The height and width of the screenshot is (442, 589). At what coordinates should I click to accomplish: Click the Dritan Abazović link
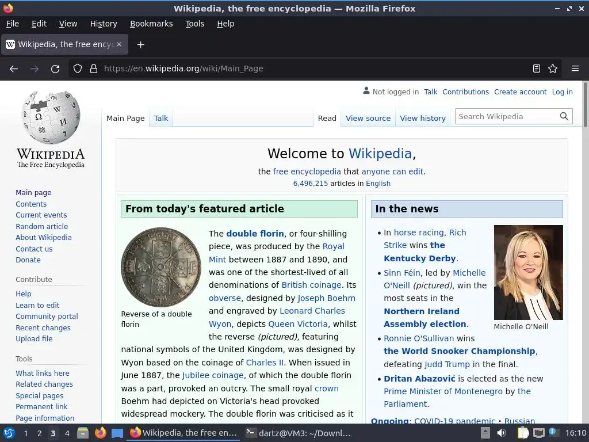coord(419,379)
